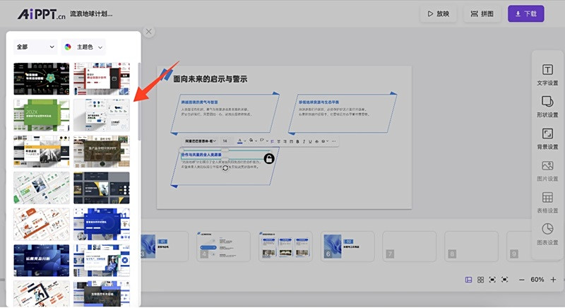Open 图表设置 chart settings panel
The image size is (565, 308).
click(547, 234)
